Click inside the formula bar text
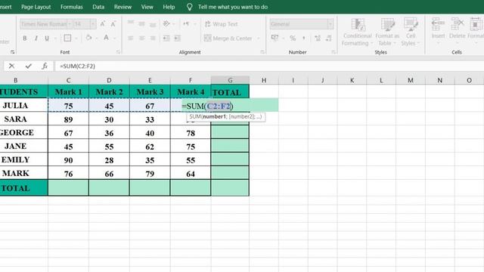The width and height of the screenshot is (484, 272). click(x=77, y=66)
